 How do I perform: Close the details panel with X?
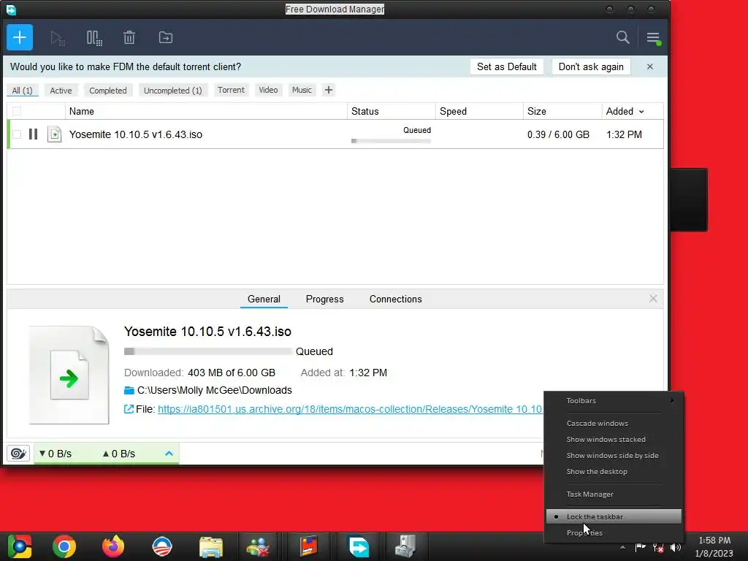[x=653, y=299]
